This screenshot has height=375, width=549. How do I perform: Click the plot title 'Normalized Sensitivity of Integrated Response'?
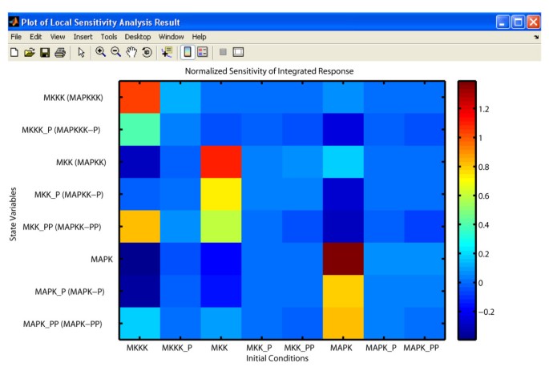[x=269, y=71]
